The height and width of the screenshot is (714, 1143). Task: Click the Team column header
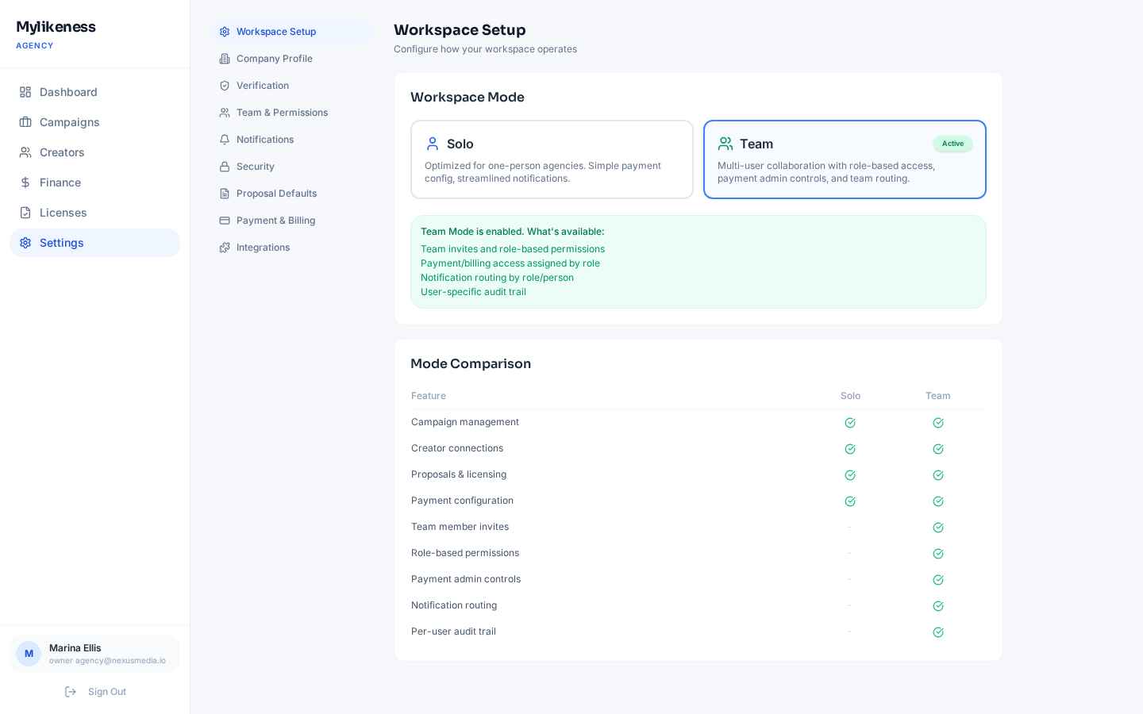[938, 396]
